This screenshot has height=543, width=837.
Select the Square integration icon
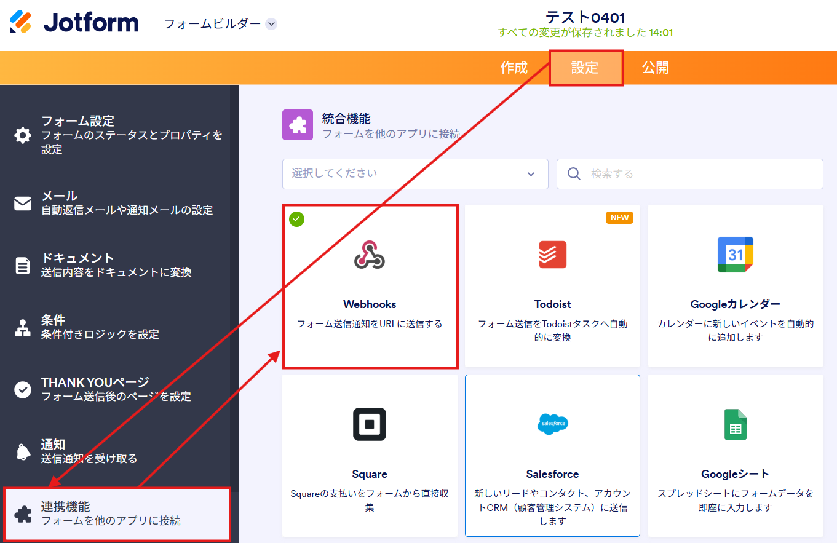[x=370, y=424]
